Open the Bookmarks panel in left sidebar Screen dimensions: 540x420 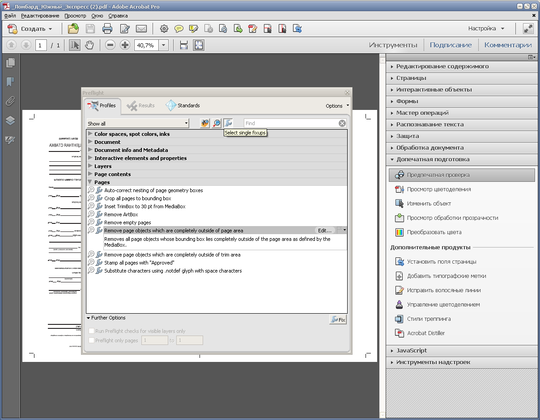(10, 82)
